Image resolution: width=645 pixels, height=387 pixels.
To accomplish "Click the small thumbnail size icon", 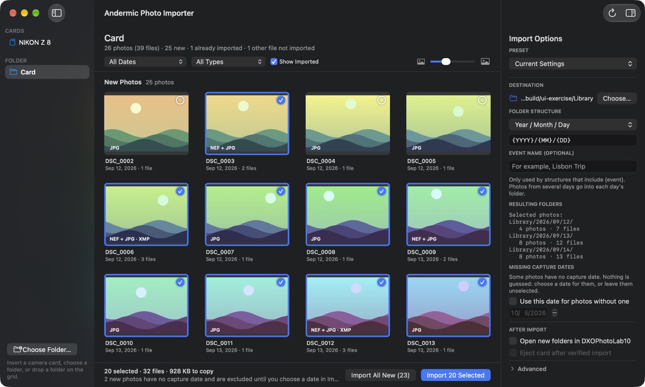I will (421, 62).
